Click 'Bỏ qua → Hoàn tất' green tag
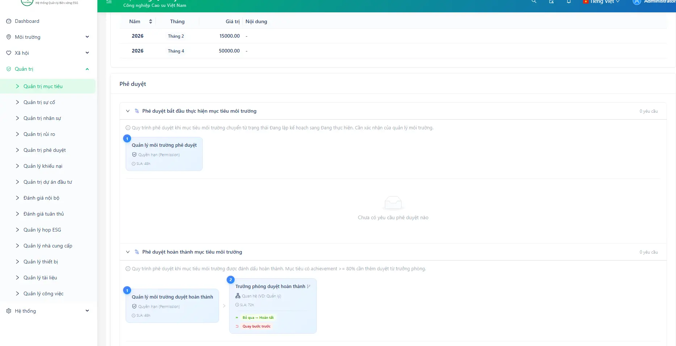Image resolution: width=676 pixels, height=346 pixels. coord(258,318)
